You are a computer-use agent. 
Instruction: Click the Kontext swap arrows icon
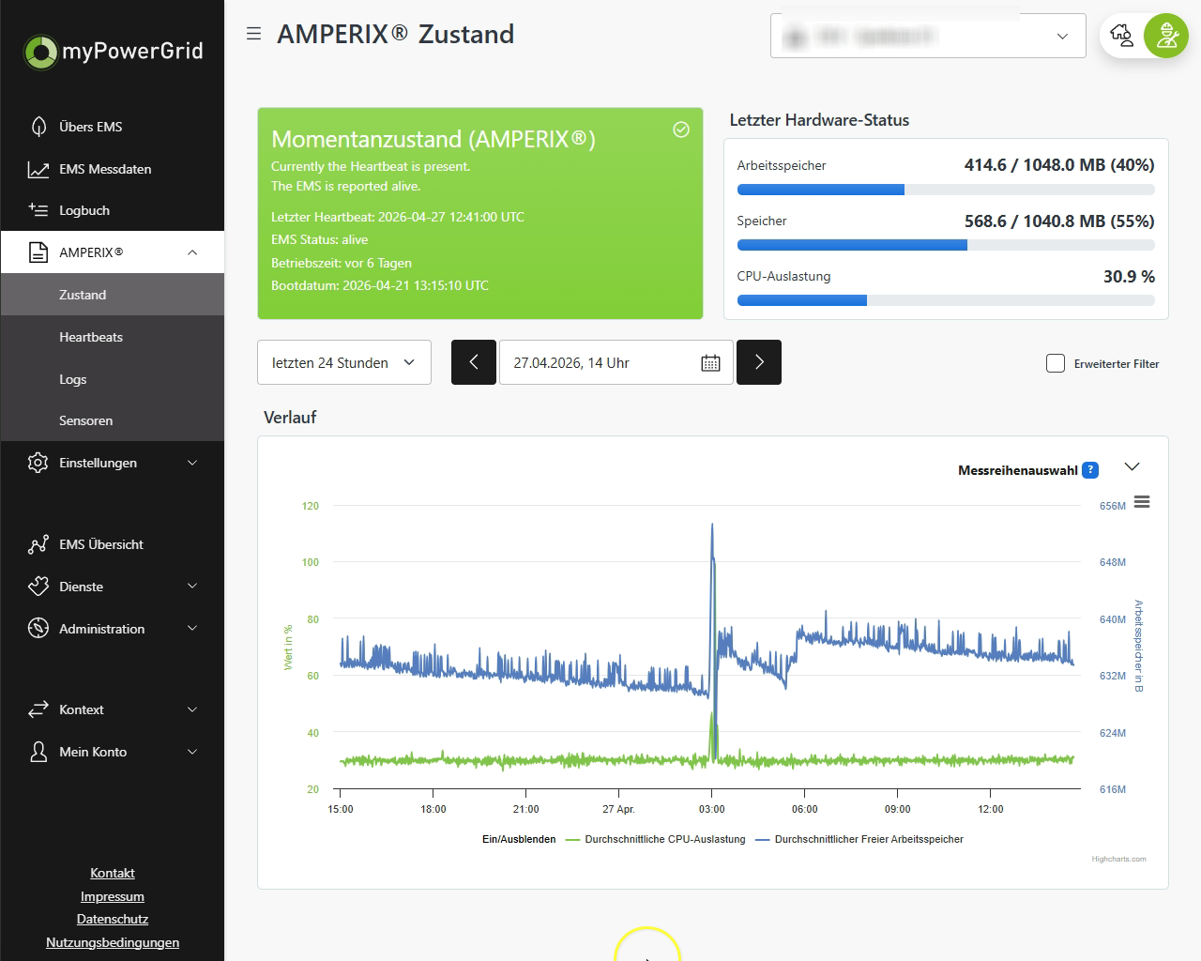(x=38, y=709)
